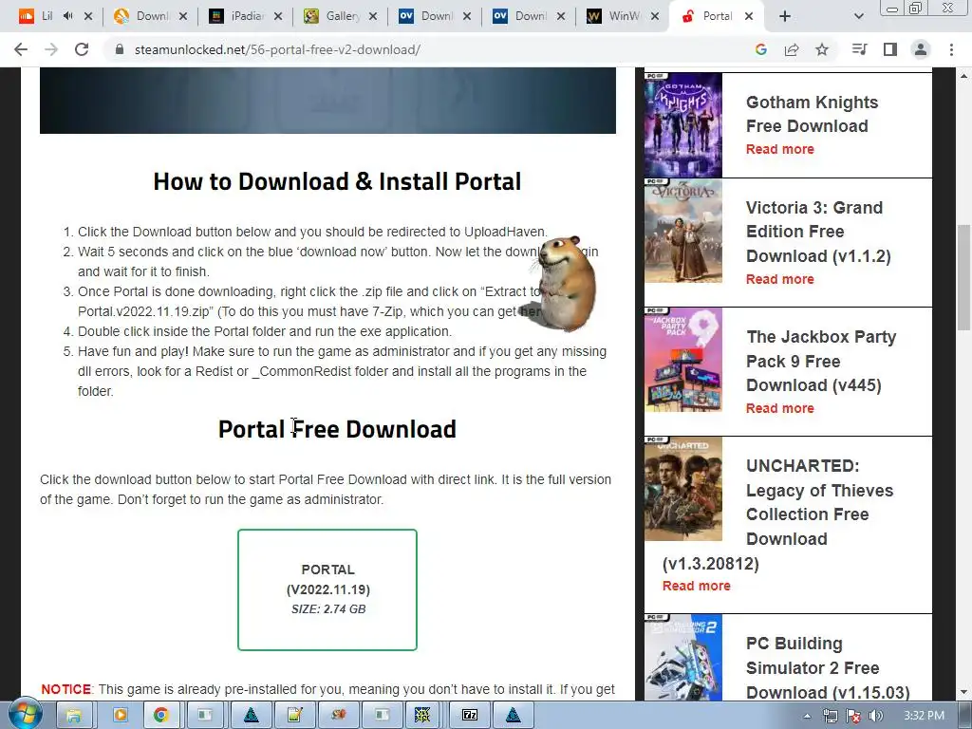Click the 'Portal Free Download' heading
This screenshot has width=972, height=729.
337,429
